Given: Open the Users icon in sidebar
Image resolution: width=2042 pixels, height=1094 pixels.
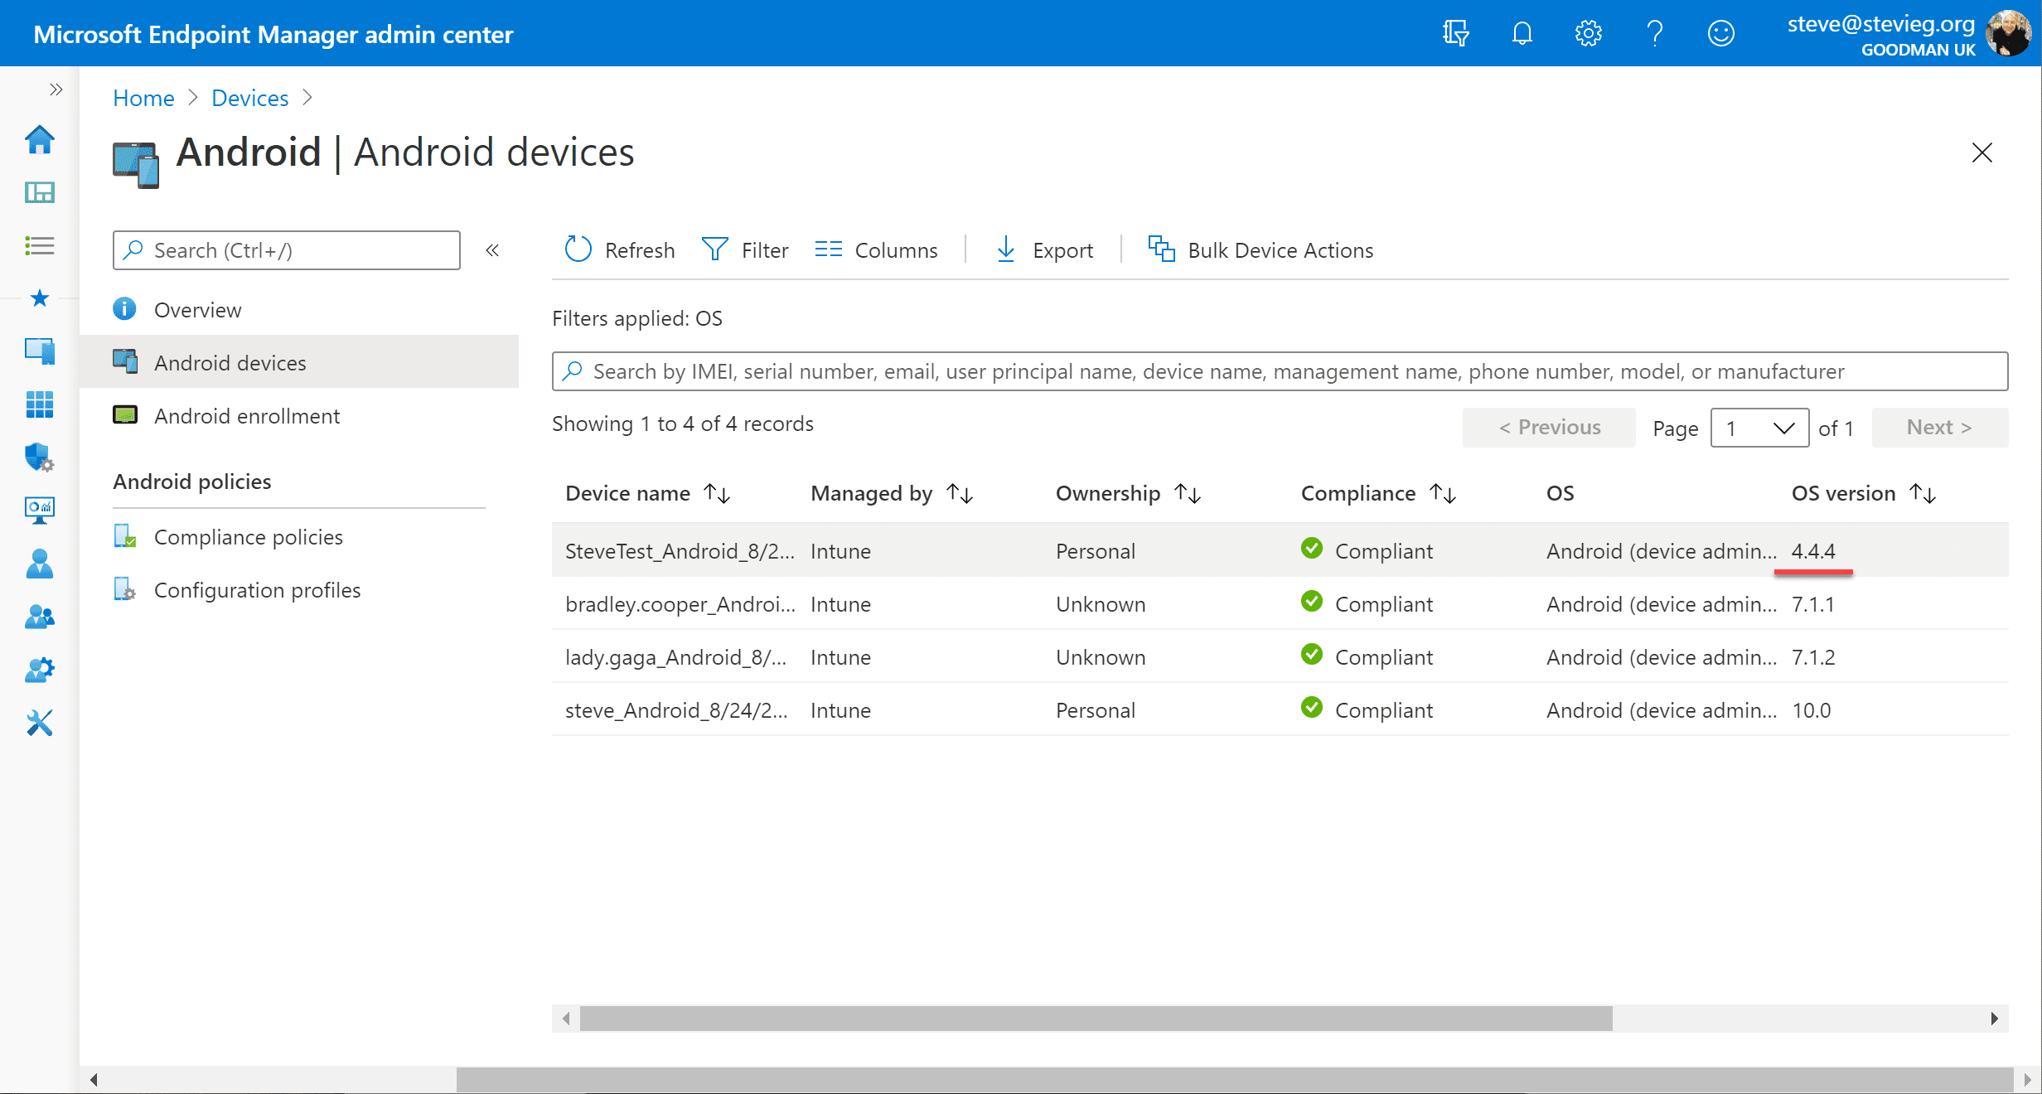Looking at the screenshot, I should (x=39, y=564).
